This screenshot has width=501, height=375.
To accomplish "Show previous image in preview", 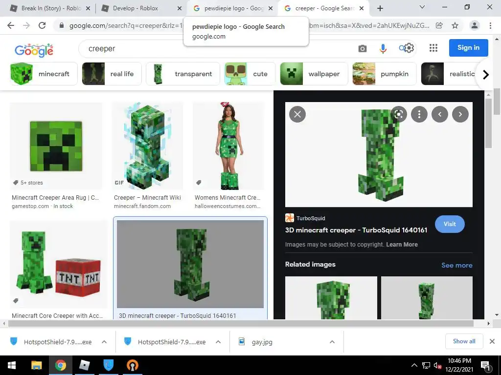I will [440, 114].
